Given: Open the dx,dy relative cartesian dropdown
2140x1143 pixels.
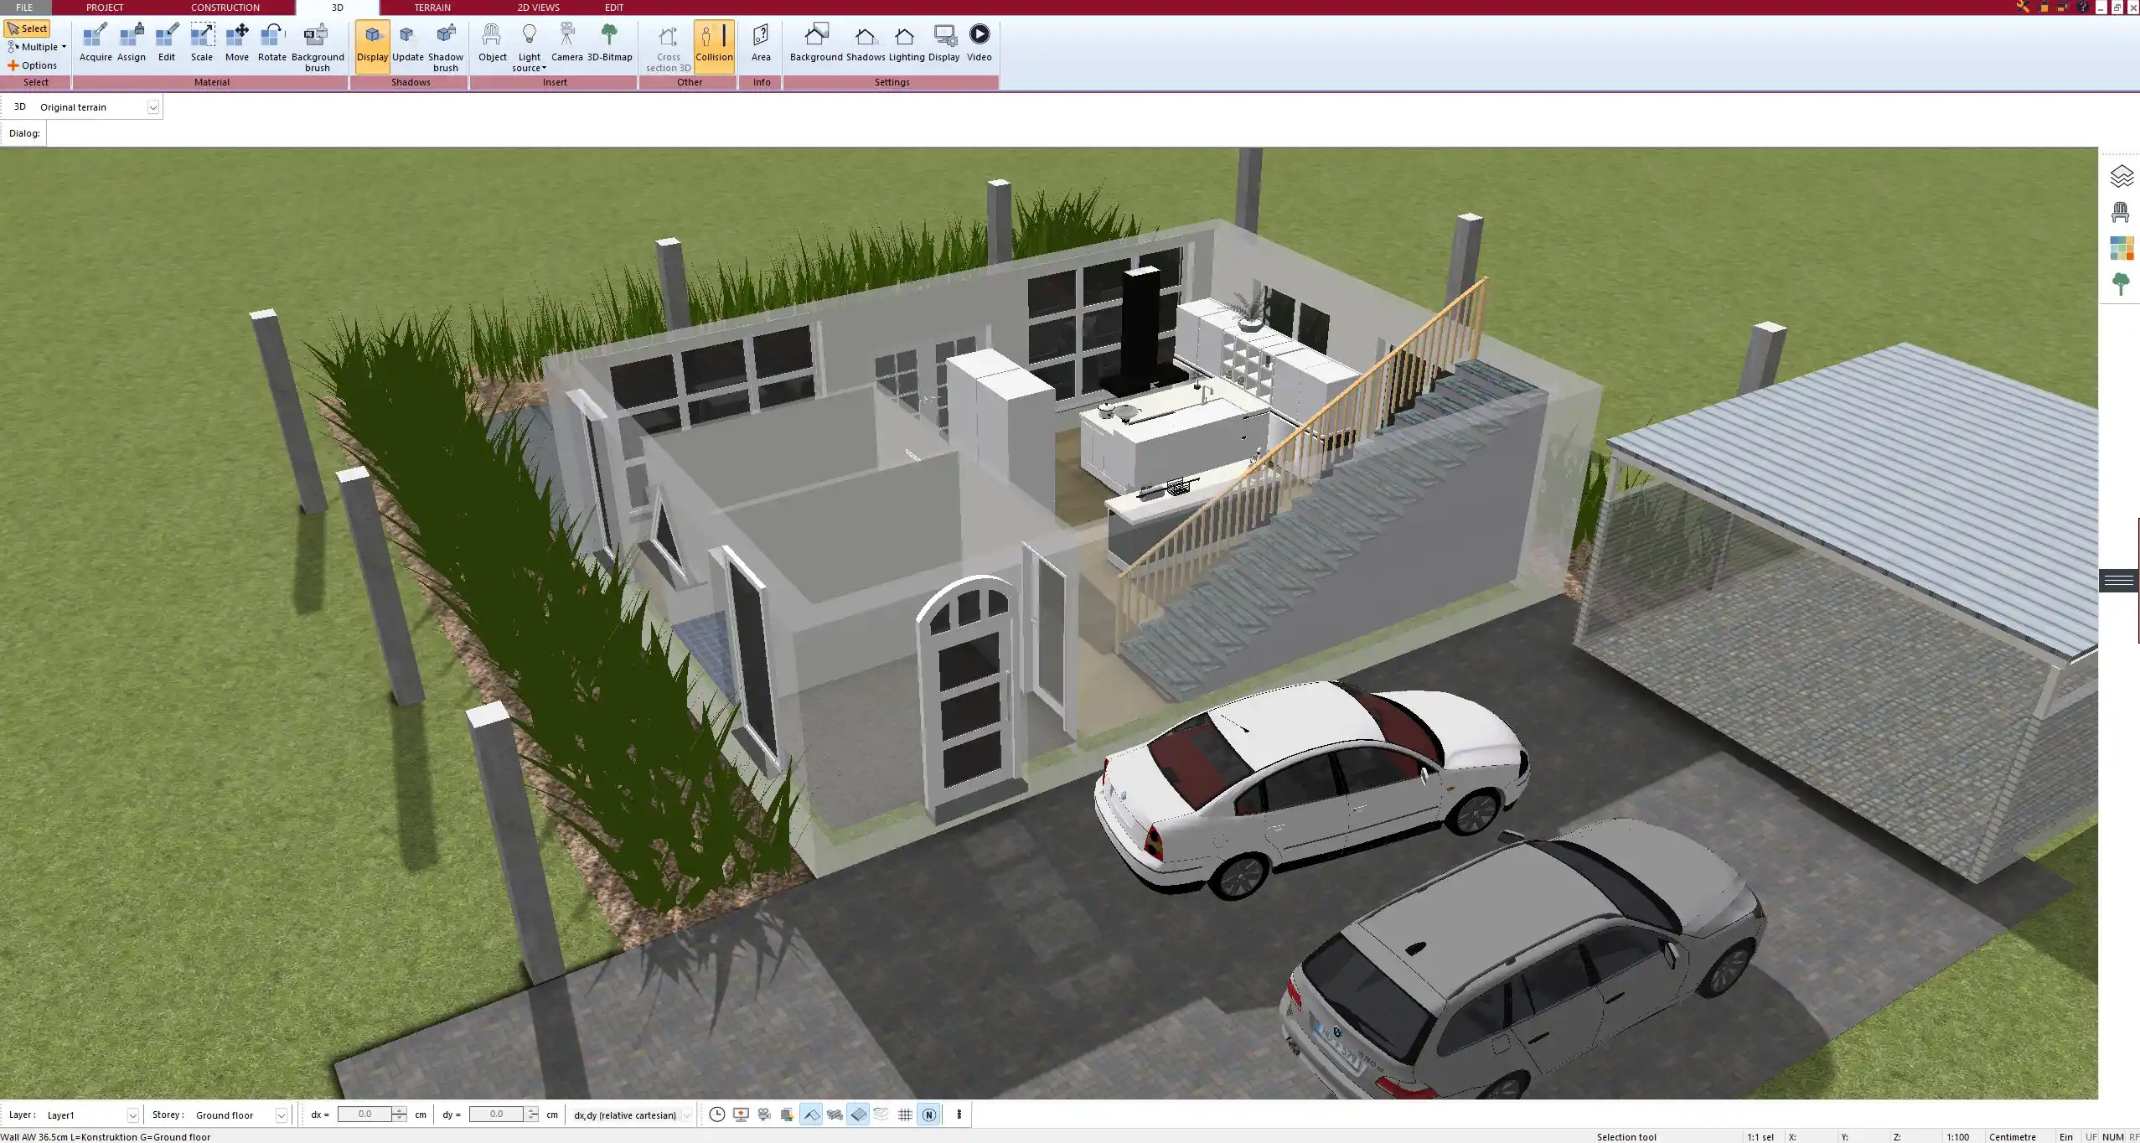Looking at the screenshot, I should [687, 1115].
